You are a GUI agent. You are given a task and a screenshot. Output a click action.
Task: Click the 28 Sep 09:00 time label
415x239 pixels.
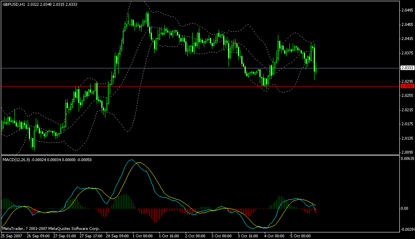tap(117, 236)
